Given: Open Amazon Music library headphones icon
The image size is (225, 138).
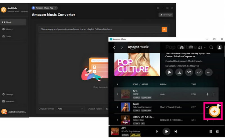Looking at the screenshot, I should coord(200,47).
